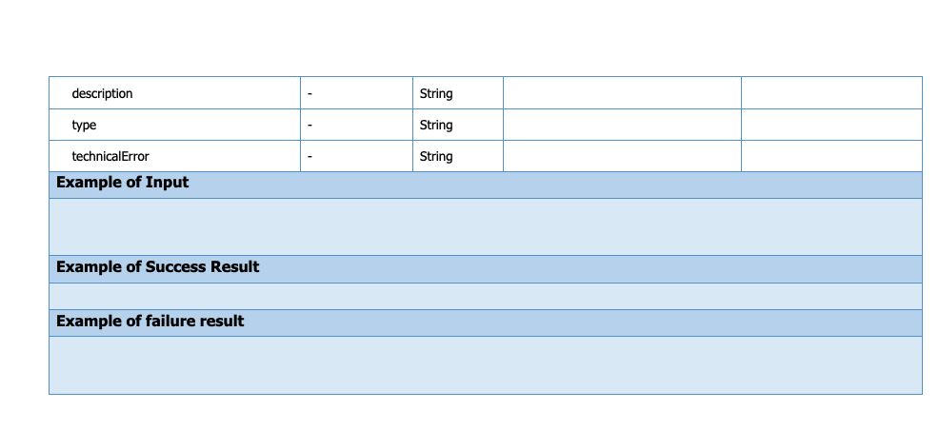Click the 'Example of failure result' heading
The image size is (939, 430).
click(x=150, y=322)
